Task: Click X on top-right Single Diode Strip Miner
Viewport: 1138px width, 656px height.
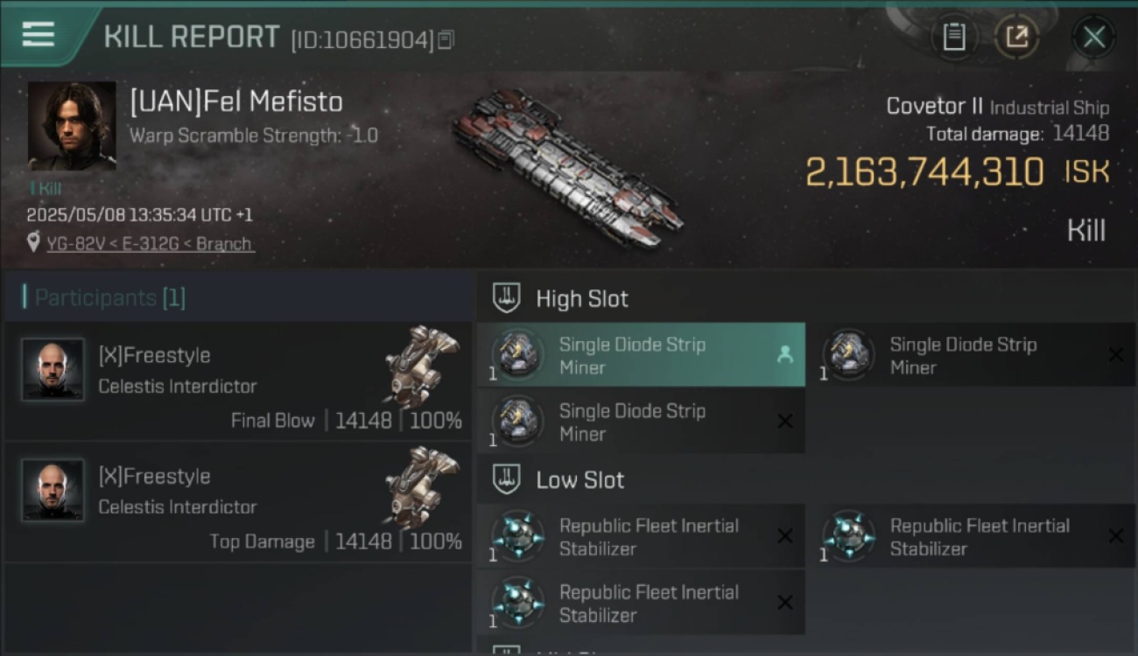Action: coord(1115,354)
